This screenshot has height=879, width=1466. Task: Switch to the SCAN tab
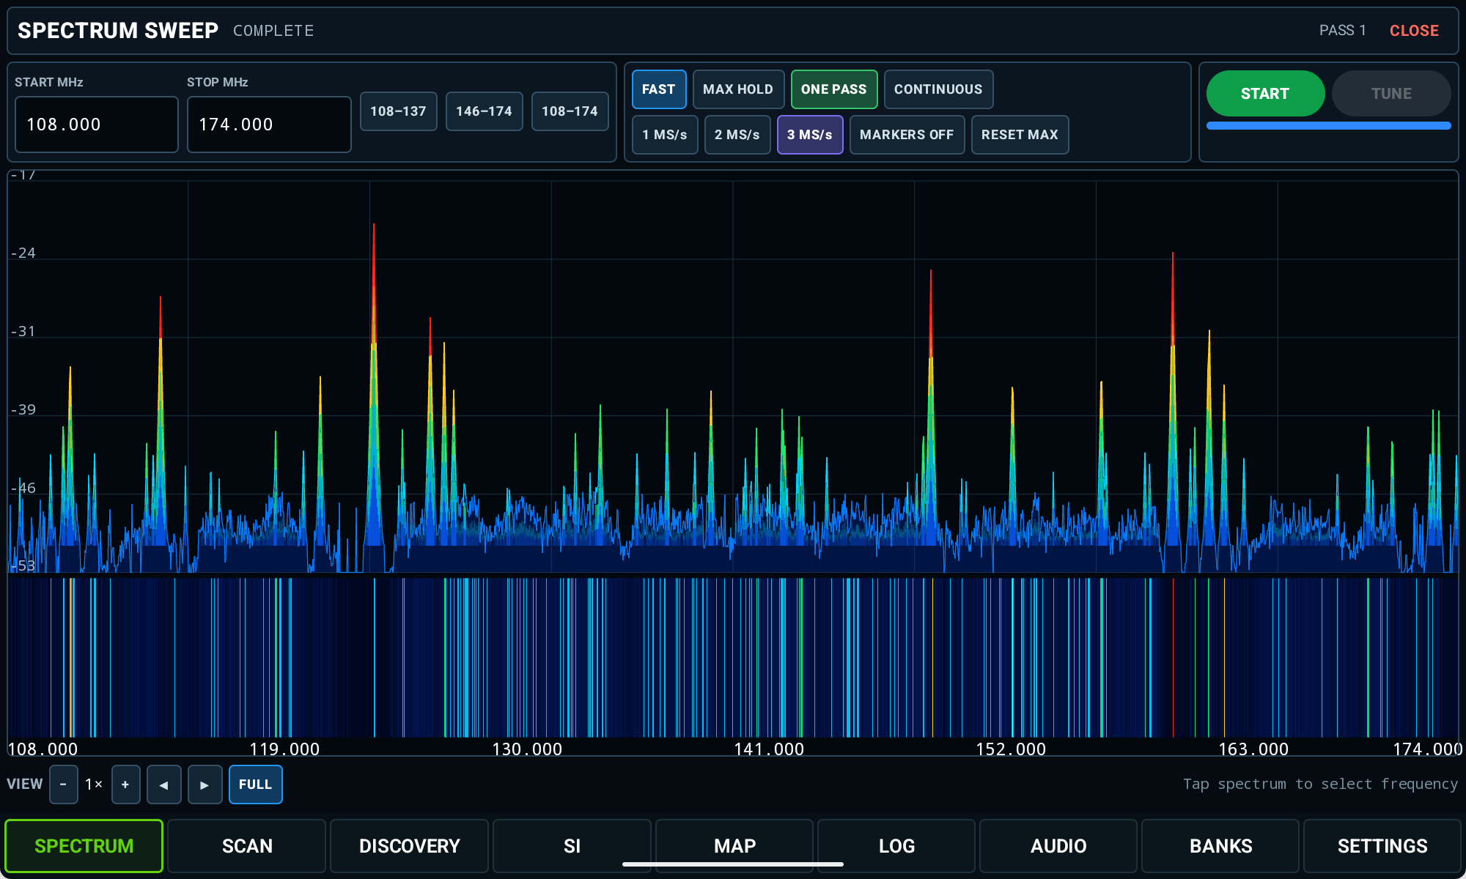tap(247, 846)
